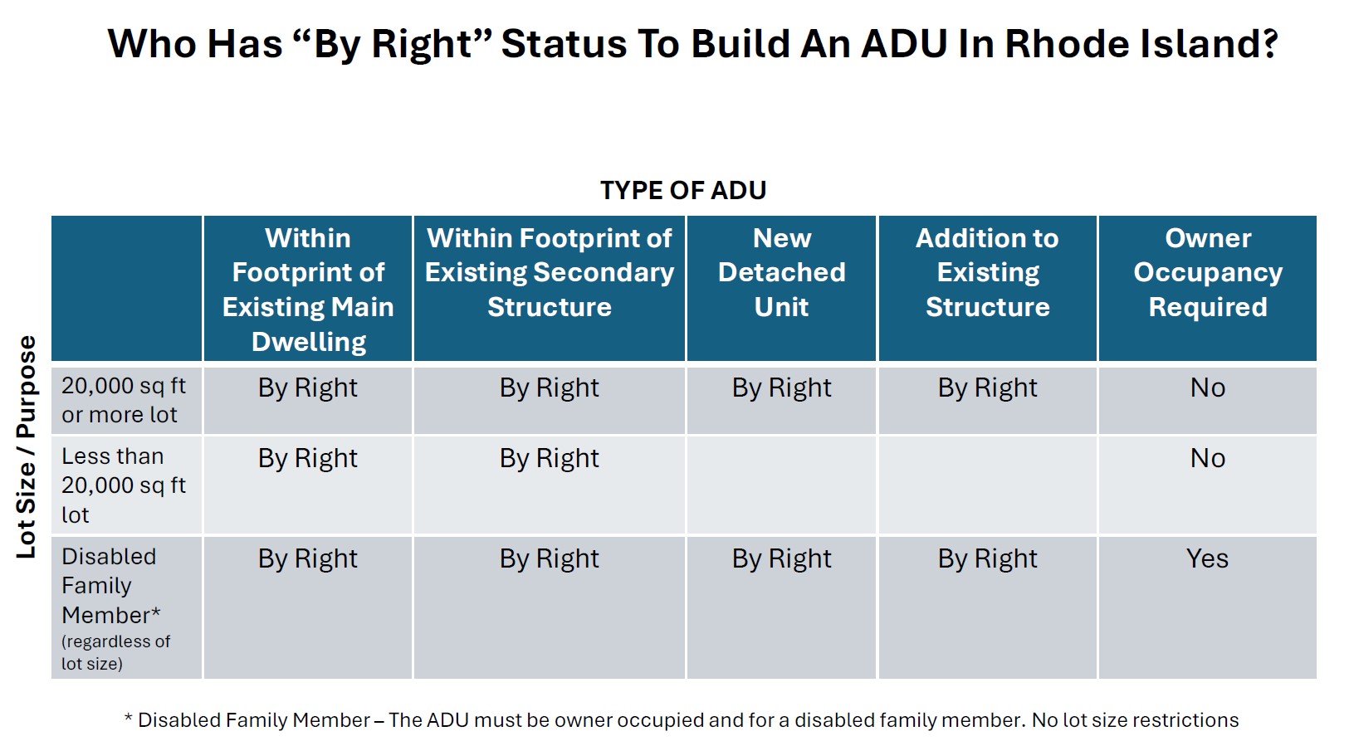Click the "TYPE OF ADU" heading
Viewport: 1349px width, 741px height.
click(x=682, y=191)
